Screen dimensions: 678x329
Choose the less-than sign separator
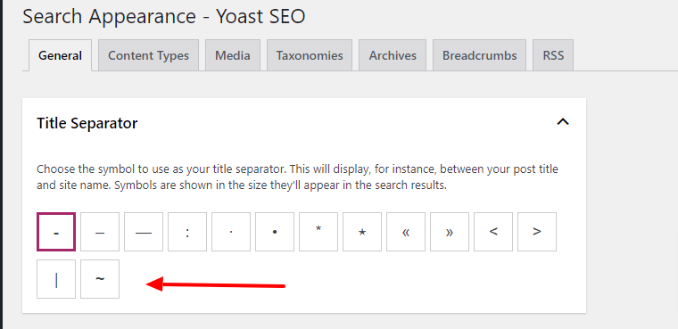click(493, 232)
